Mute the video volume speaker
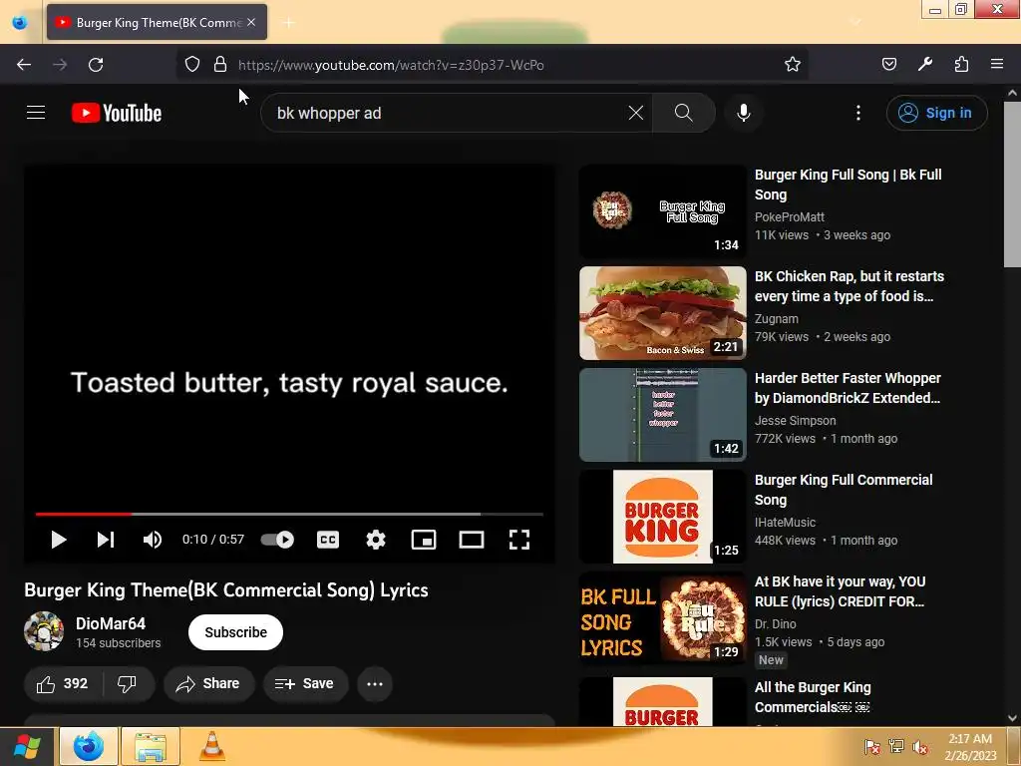 [x=153, y=540]
